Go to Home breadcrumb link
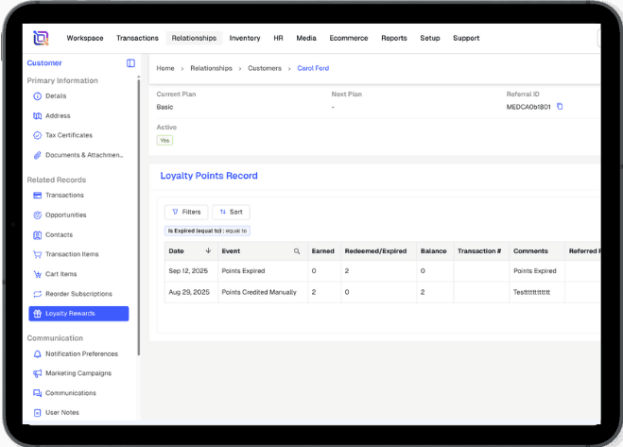 point(165,69)
